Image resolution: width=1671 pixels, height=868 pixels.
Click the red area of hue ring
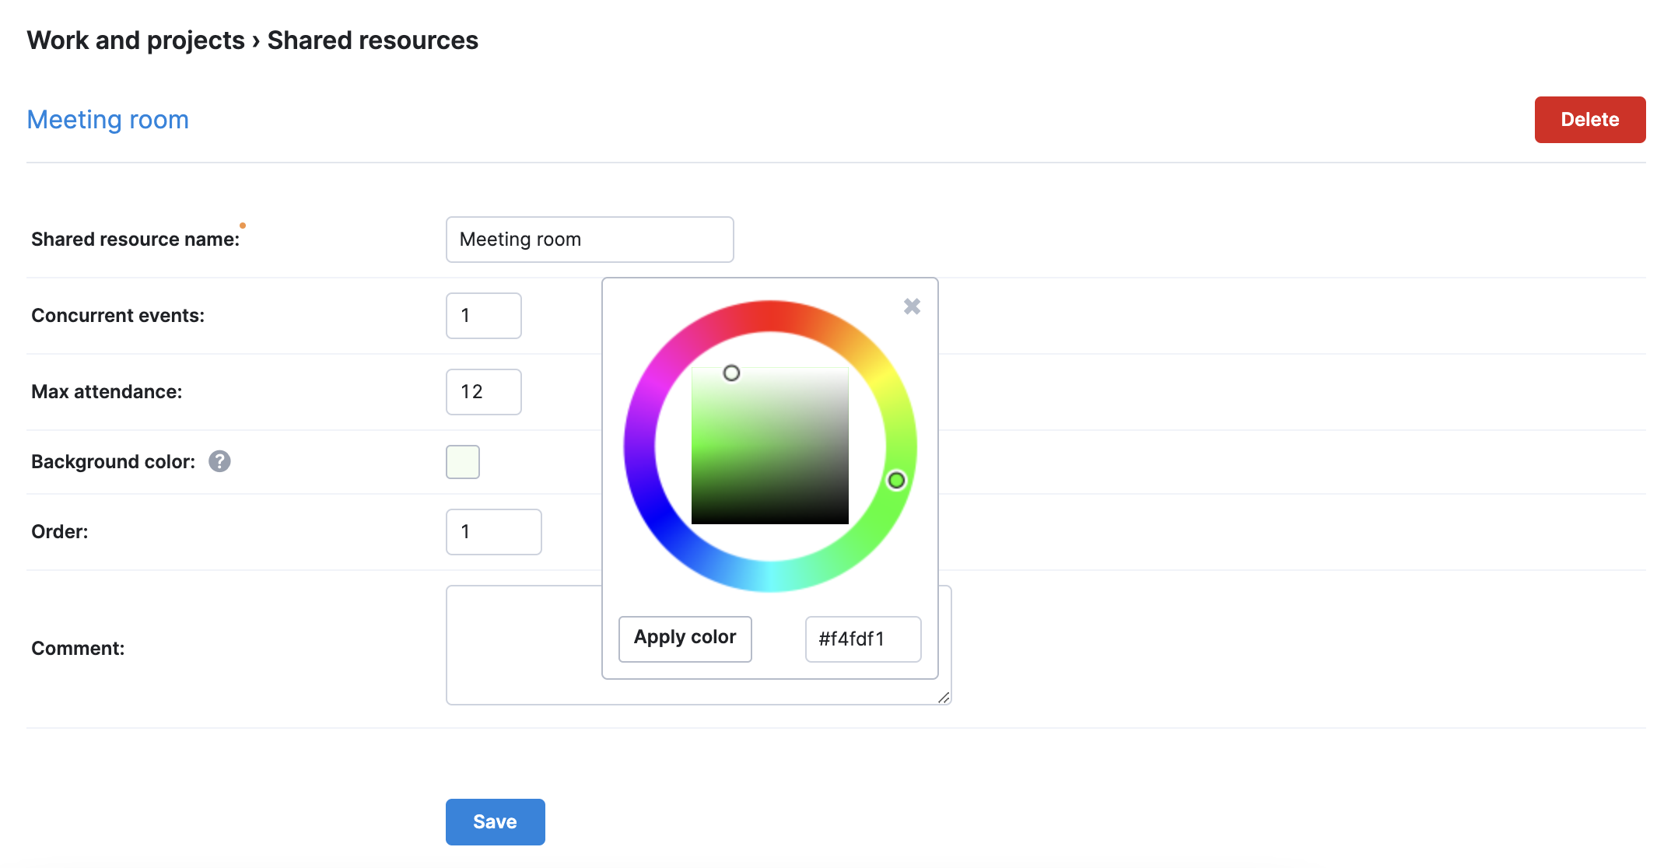pos(770,316)
